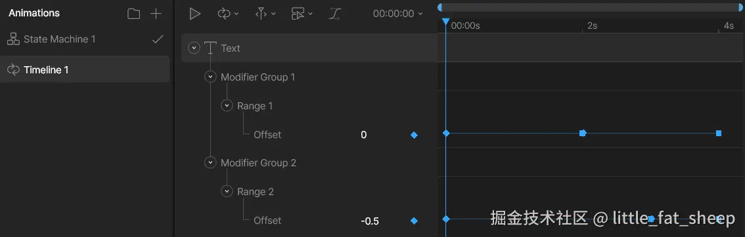Click the checkmark beside State Machine 1
745x237 pixels.
click(158, 39)
